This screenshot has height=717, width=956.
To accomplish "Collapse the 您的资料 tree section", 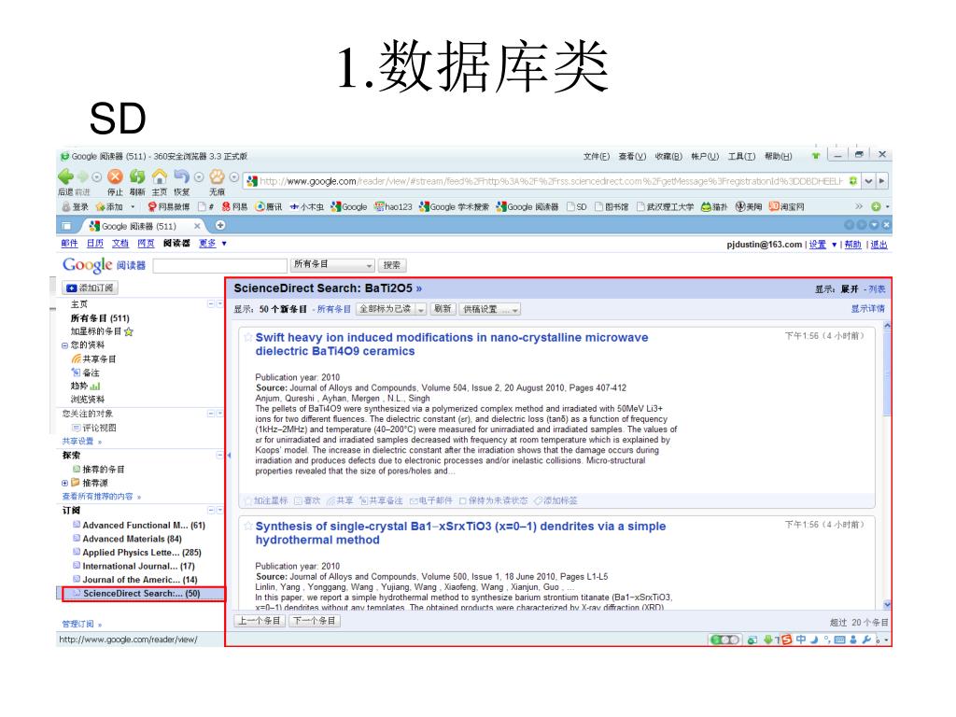I will (64, 345).
